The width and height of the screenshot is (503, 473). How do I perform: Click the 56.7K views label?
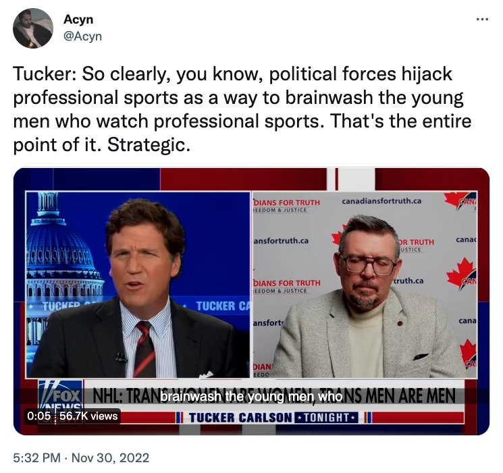(88, 416)
